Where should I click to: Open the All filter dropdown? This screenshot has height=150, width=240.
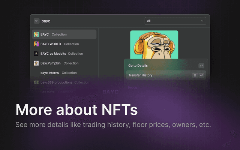(x=175, y=21)
